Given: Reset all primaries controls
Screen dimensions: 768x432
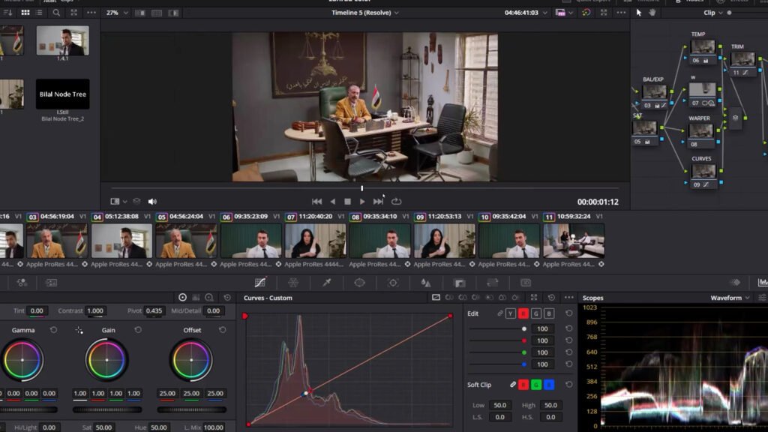Looking at the screenshot, I should 227,297.
